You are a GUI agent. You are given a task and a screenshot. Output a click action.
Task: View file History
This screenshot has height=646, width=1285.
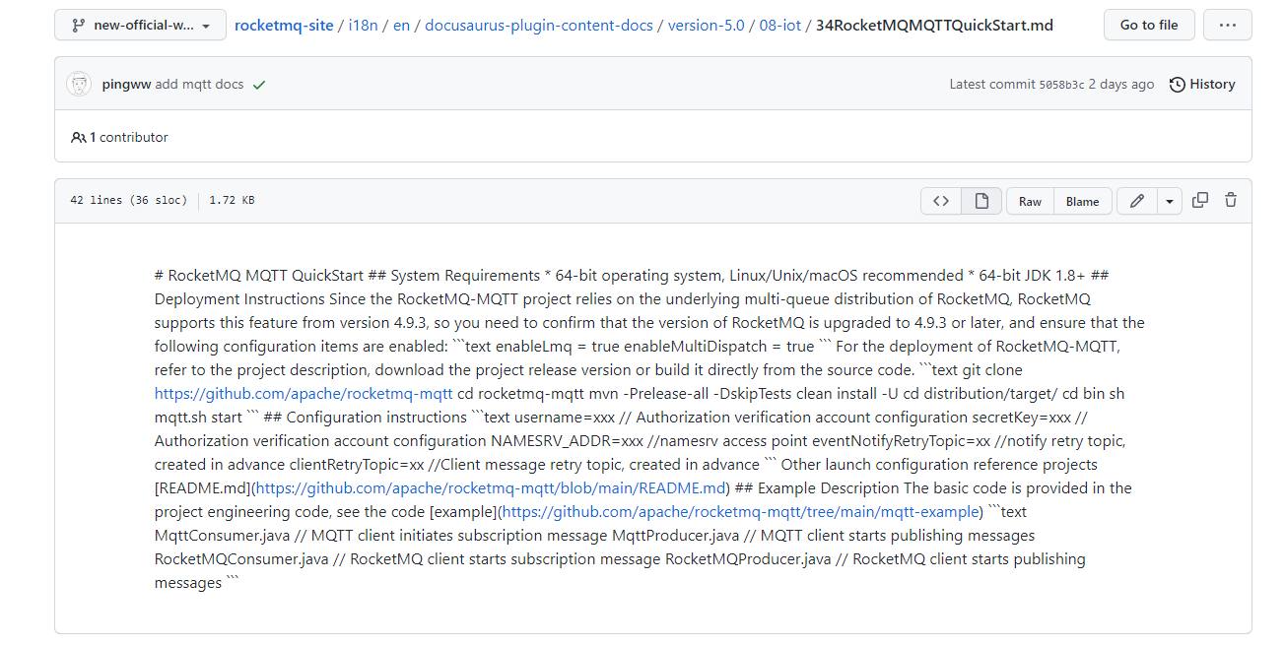(x=1202, y=85)
